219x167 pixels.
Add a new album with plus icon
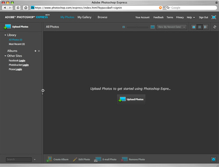tap(35, 51)
